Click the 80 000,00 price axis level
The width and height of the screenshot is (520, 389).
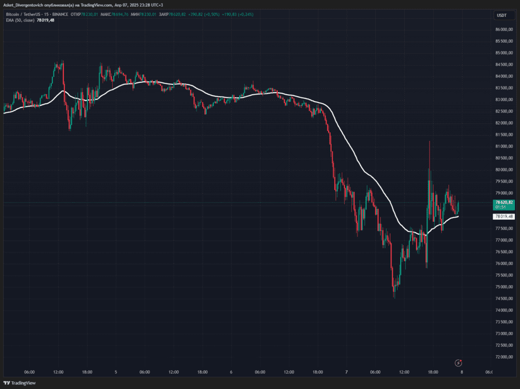click(504, 170)
